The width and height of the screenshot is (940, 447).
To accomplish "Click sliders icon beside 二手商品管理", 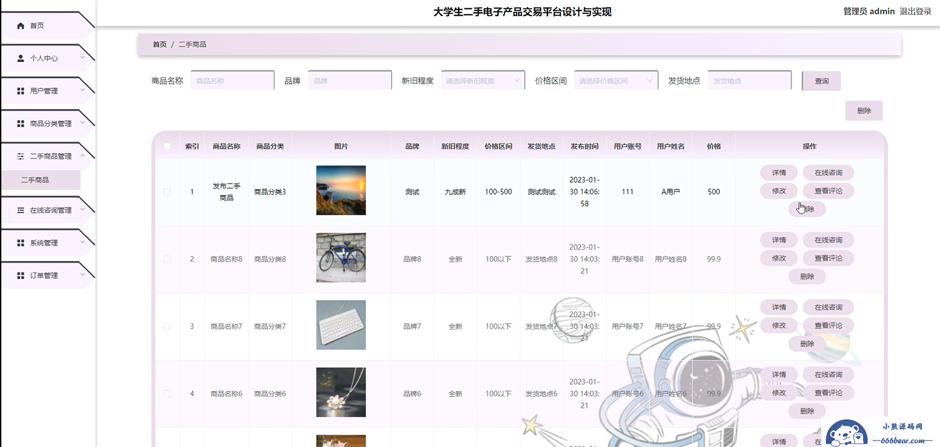I will pos(21,156).
